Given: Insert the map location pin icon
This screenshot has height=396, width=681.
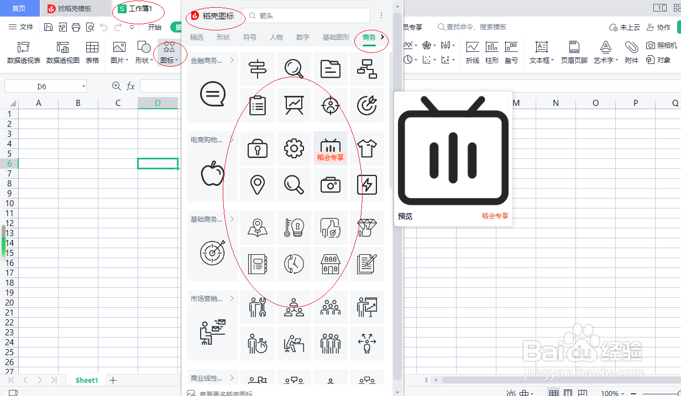Looking at the screenshot, I should 258,185.
